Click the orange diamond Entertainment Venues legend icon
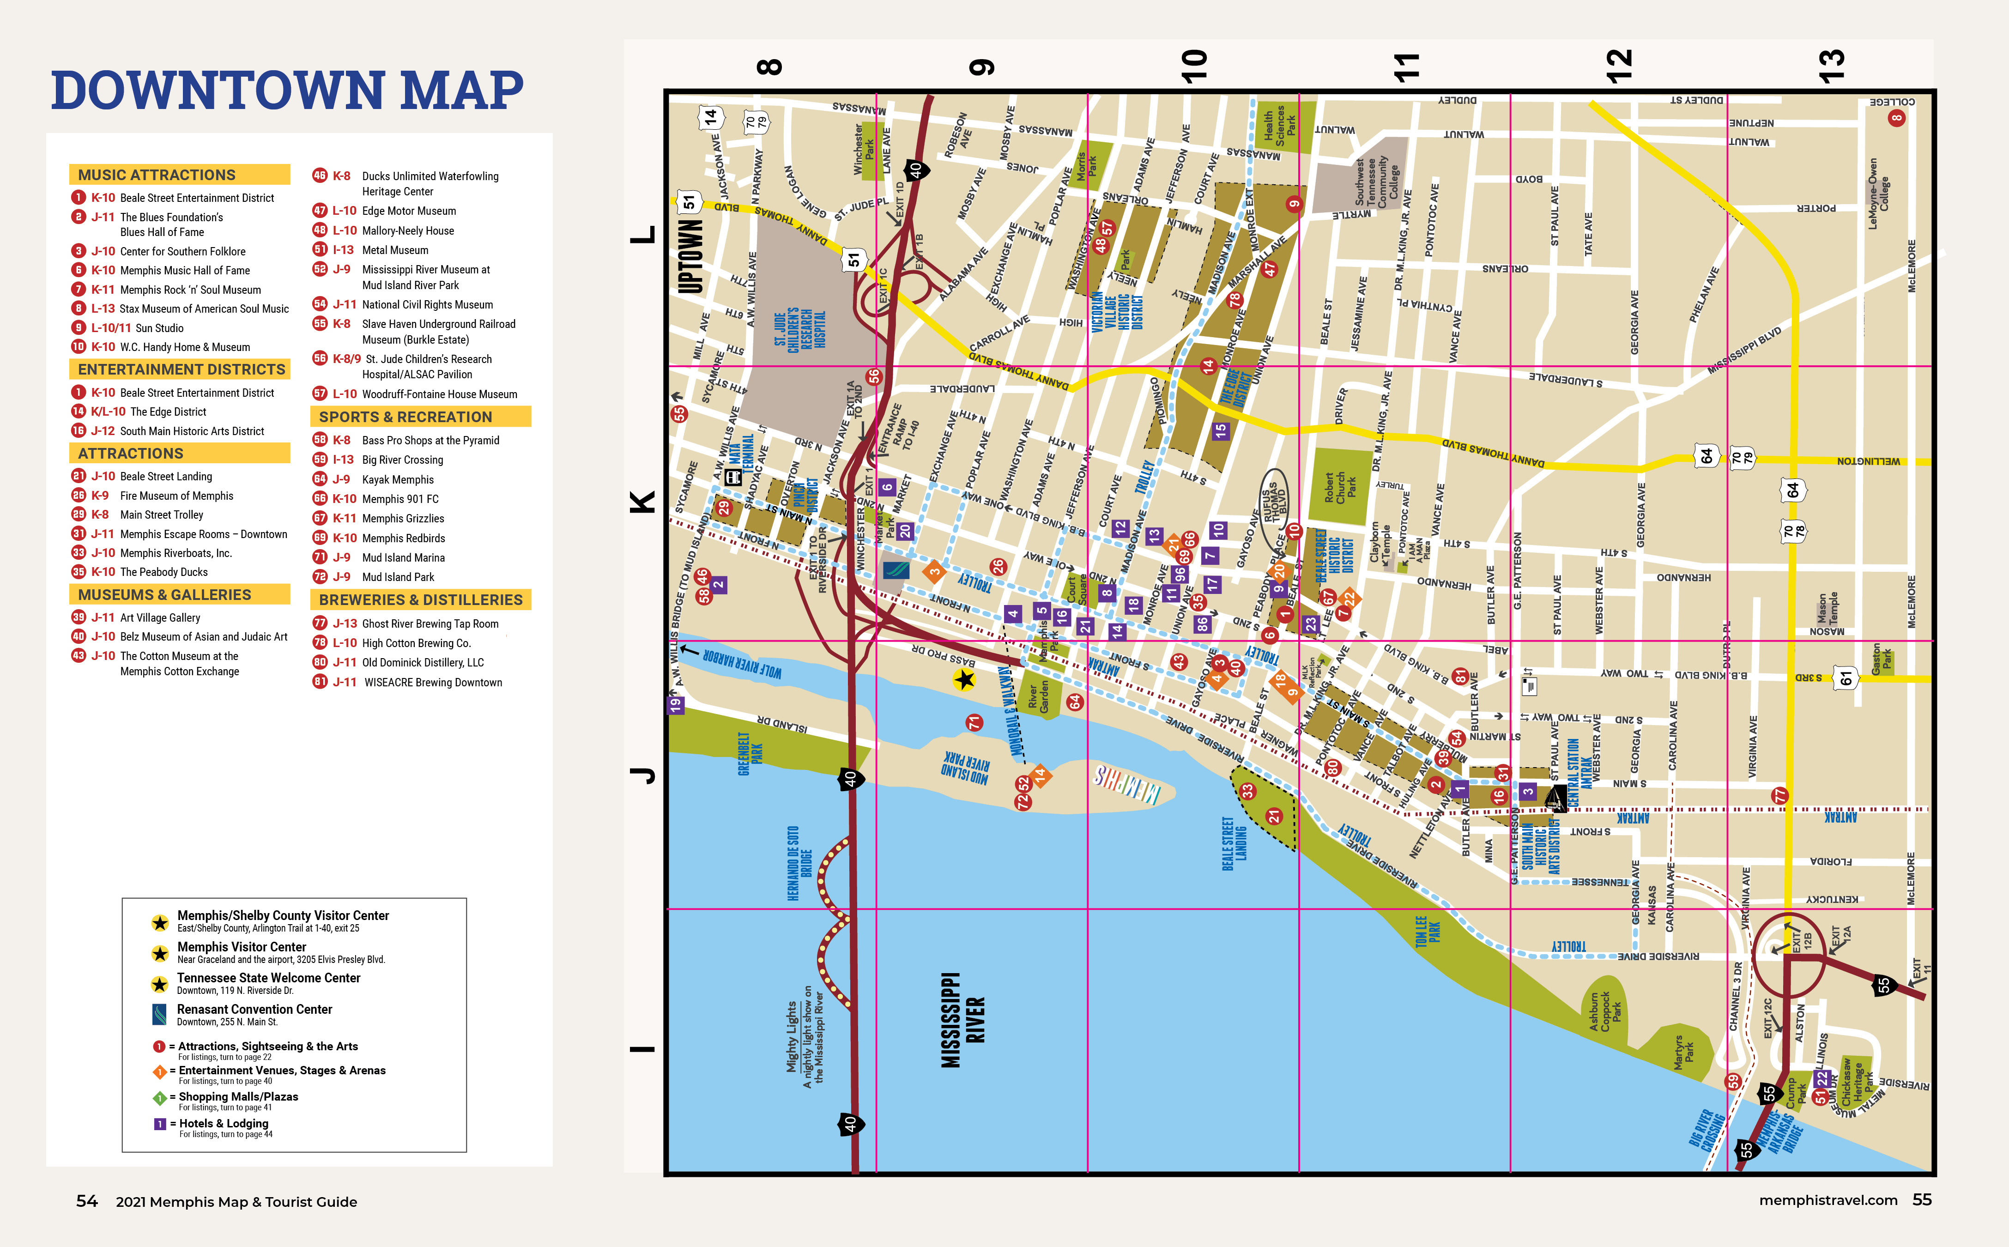 click(160, 1071)
